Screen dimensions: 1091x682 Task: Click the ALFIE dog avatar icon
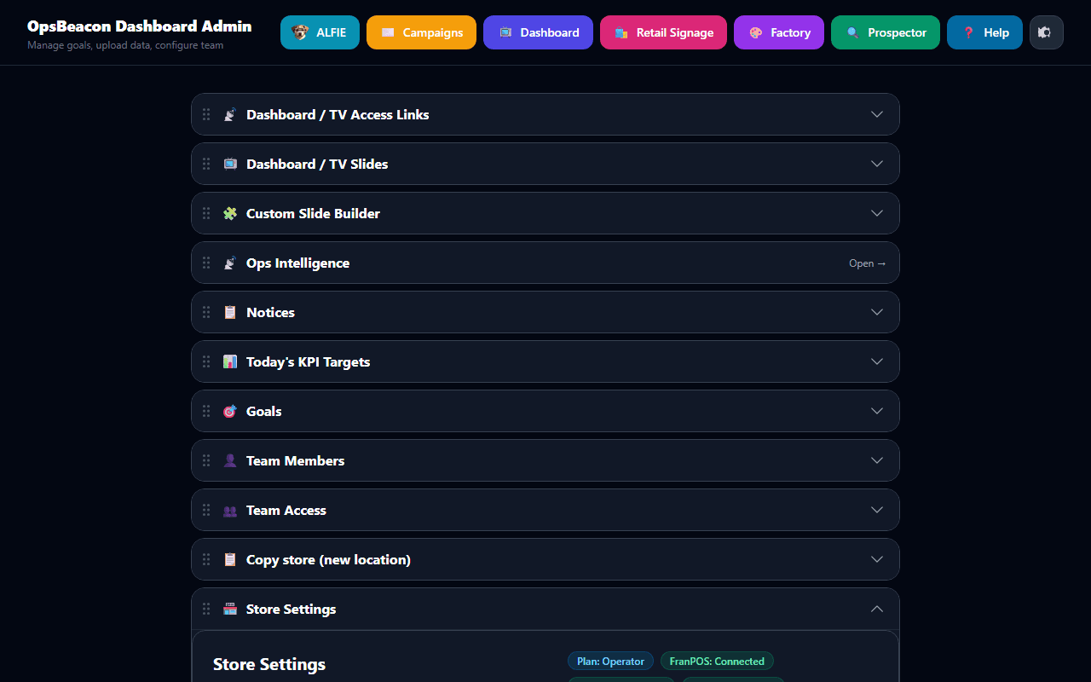[300, 32]
